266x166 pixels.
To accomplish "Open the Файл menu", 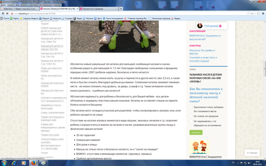I will [3, 5].
